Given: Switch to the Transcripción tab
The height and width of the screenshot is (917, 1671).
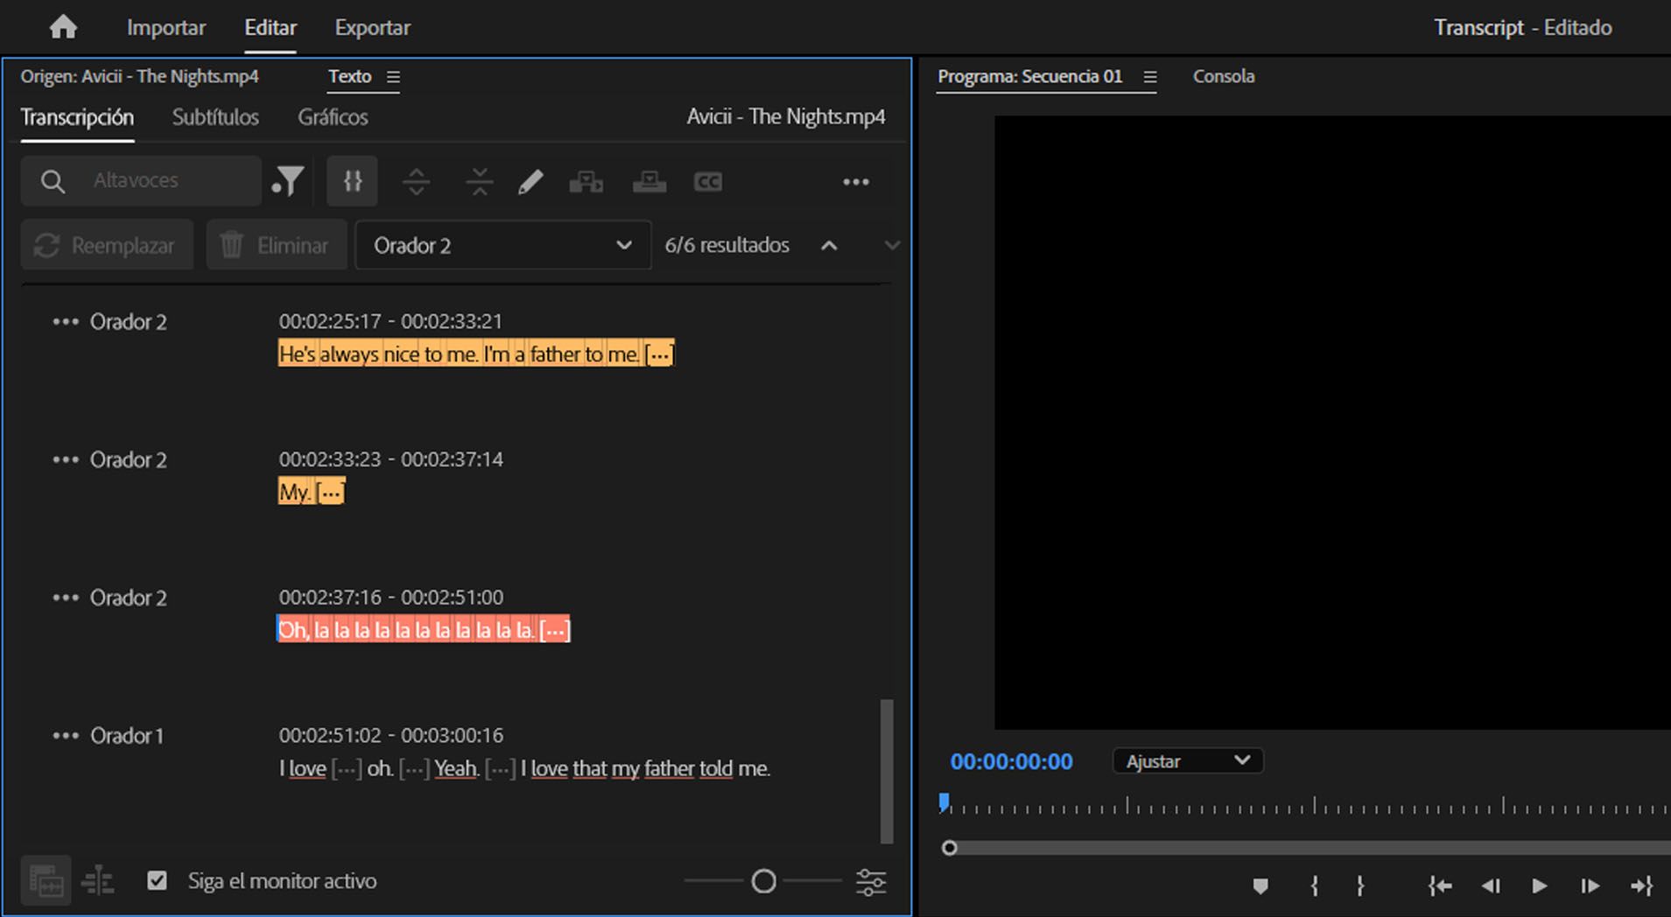Looking at the screenshot, I should [77, 117].
